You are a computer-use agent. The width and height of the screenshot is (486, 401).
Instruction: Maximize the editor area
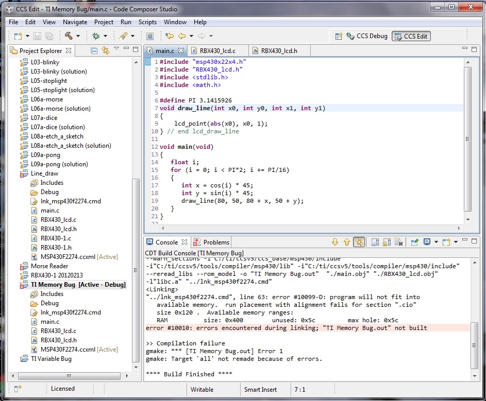(x=474, y=49)
